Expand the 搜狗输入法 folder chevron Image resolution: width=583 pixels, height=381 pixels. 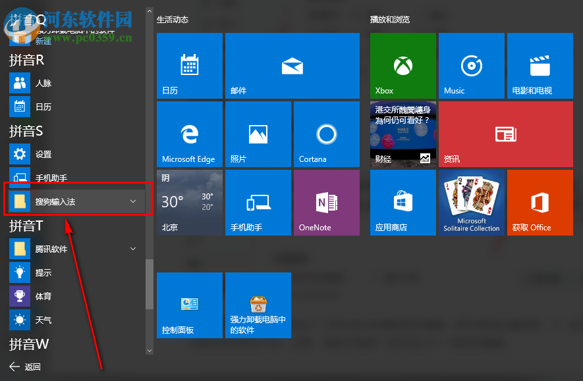tap(133, 201)
